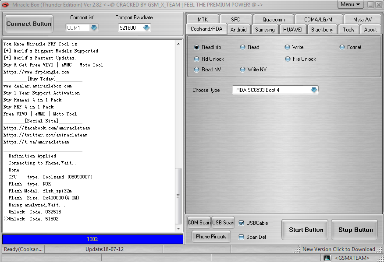
Task: Switch to the CDMA/LG/MI tab
Action: pos(319,19)
